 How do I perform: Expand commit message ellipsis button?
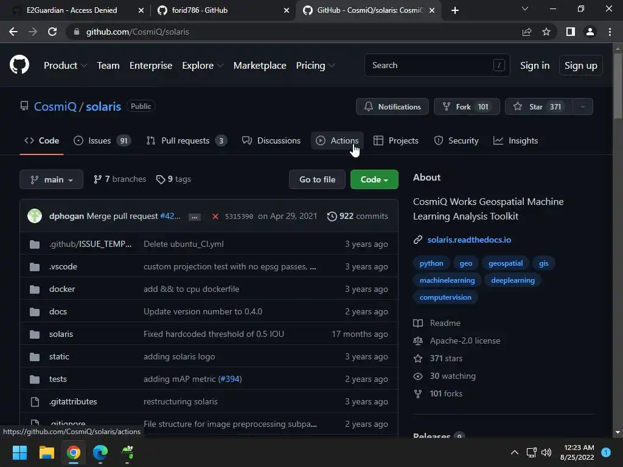tap(194, 217)
